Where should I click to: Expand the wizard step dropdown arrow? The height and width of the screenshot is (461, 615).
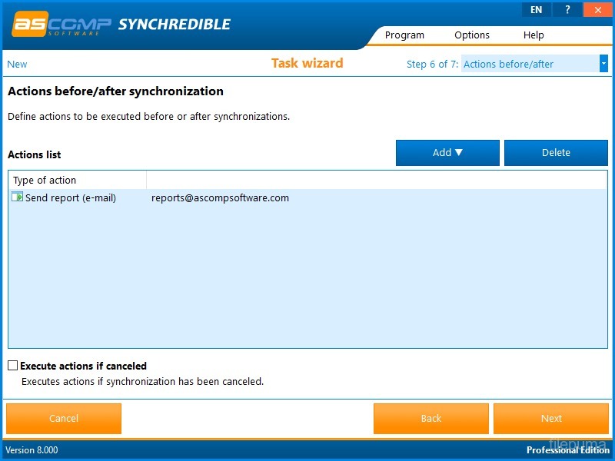point(603,64)
